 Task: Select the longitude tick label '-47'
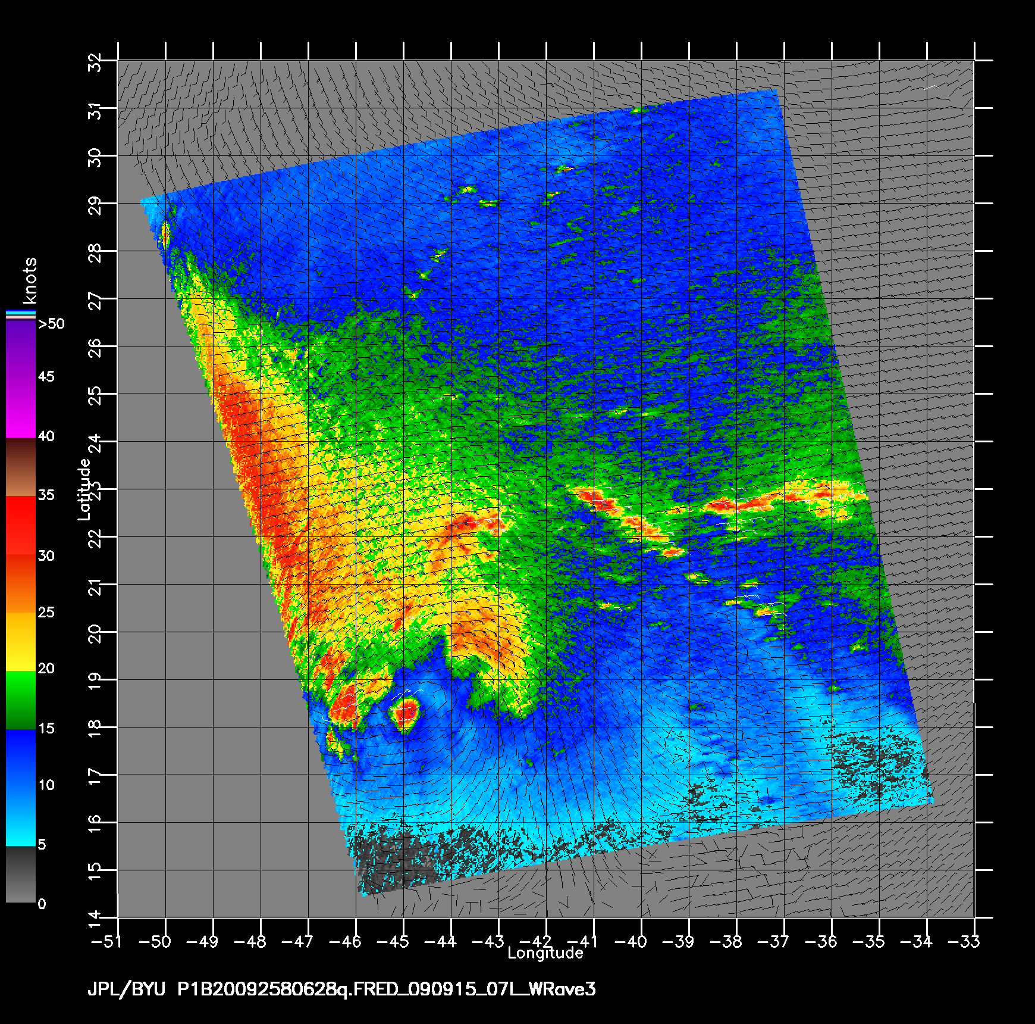[x=297, y=941]
